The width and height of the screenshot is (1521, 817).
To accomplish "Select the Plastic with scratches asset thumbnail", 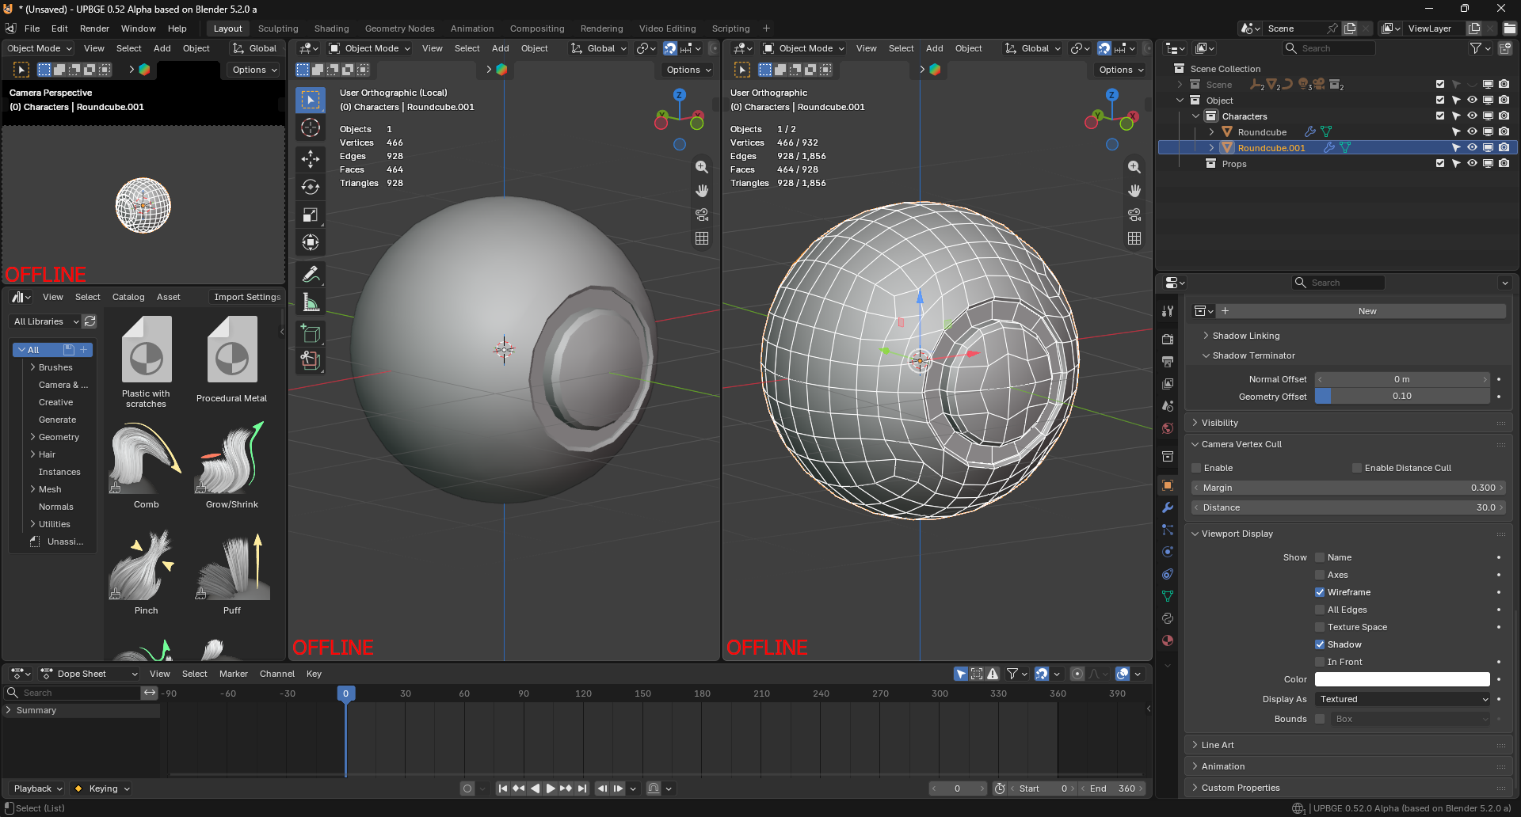I will pyautogui.click(x=147, y=350).
